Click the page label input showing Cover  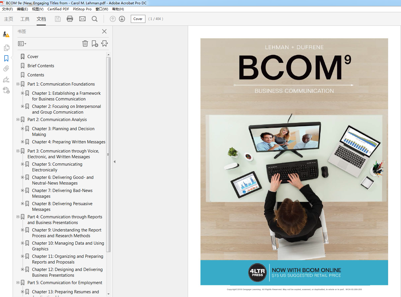(x=138, y=19)
